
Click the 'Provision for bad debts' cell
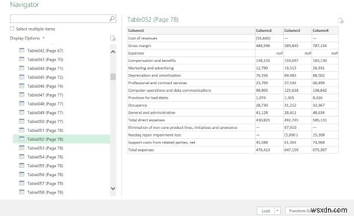click(191, 98)
